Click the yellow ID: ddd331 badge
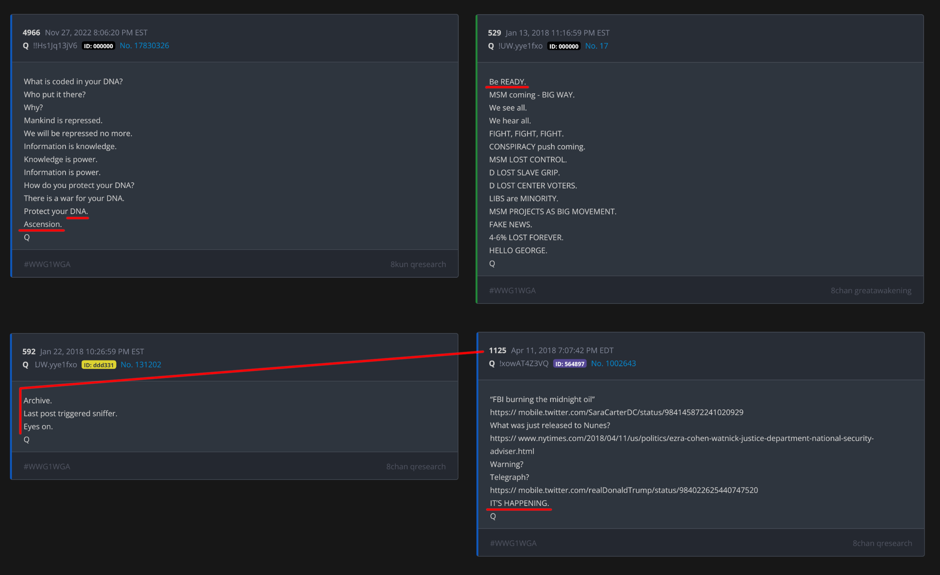 click(x=99, y=365)
